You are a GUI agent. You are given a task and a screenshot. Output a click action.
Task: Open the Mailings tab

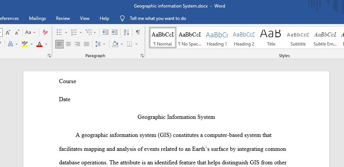[x=37, y=18]
